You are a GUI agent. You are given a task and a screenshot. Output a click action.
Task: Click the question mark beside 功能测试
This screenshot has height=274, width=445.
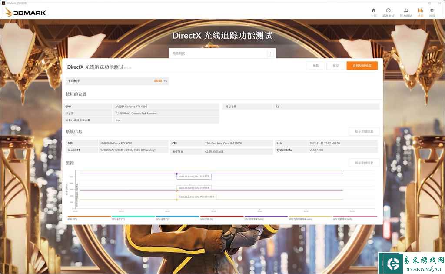tap(270, 53)
